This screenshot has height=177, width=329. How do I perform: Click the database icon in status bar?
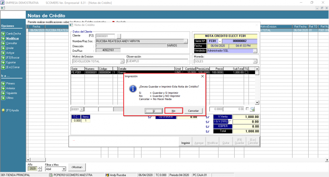(51, 175)
